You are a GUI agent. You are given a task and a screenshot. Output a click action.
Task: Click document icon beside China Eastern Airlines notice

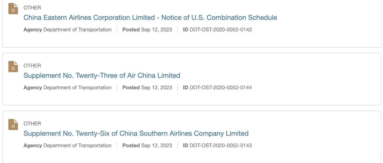click(x=13, y=9)
